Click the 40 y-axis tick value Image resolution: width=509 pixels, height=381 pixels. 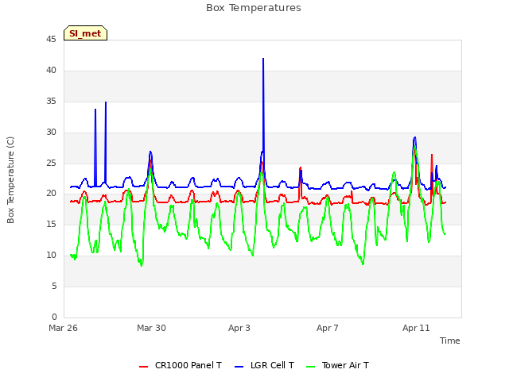point(51,71)
